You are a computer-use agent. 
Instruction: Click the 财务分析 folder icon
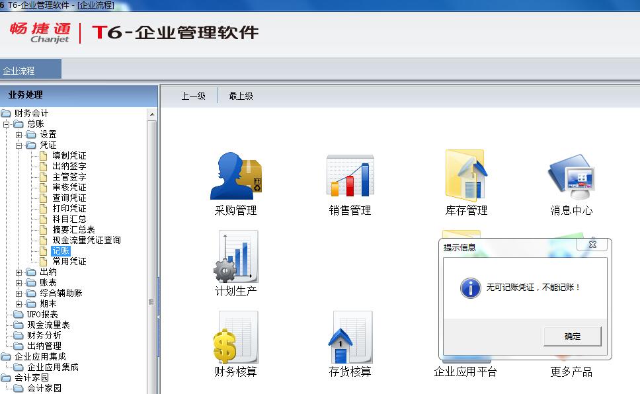click(x=19, y=336)
